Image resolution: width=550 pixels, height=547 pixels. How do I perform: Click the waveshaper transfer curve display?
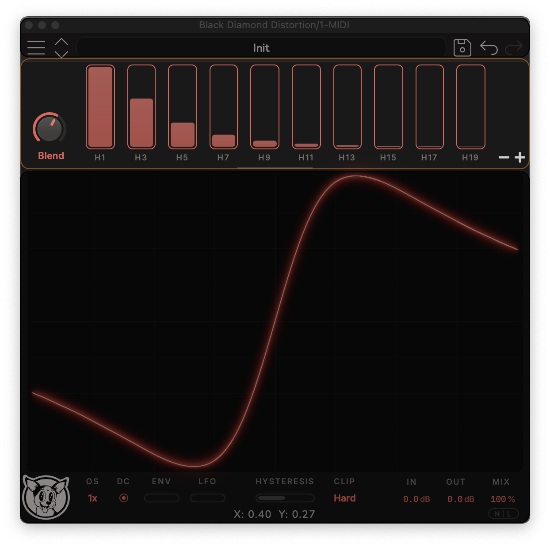pyautogui.click(x=275, y=321)
